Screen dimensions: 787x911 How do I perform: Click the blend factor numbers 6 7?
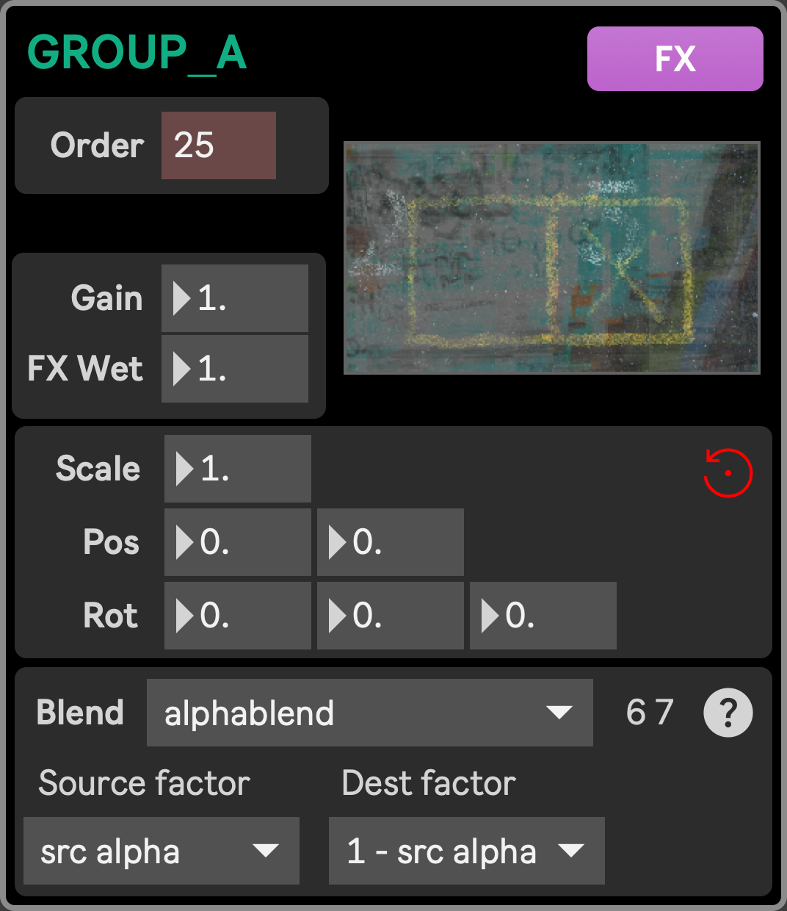(x=650, y=712)
